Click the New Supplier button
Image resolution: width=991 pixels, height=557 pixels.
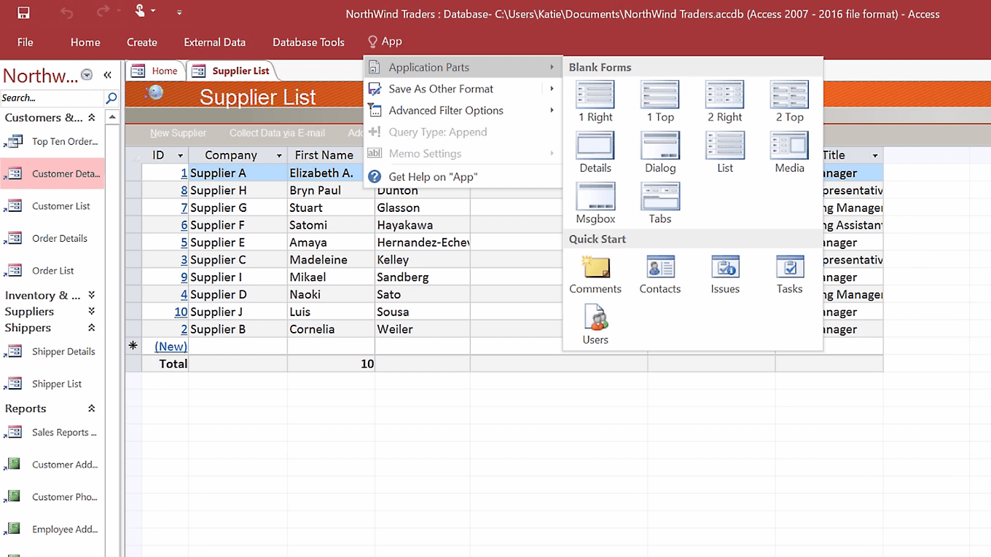click(179, 133)
